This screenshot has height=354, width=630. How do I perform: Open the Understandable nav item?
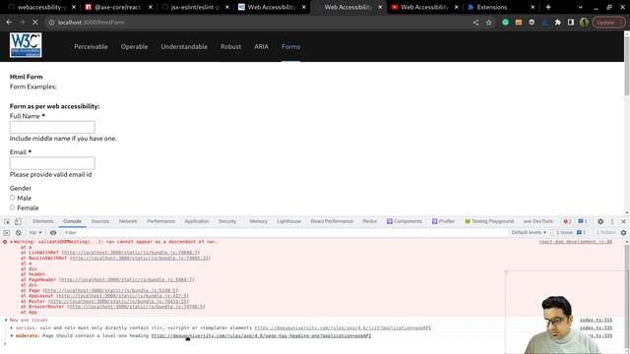(184, 46)
